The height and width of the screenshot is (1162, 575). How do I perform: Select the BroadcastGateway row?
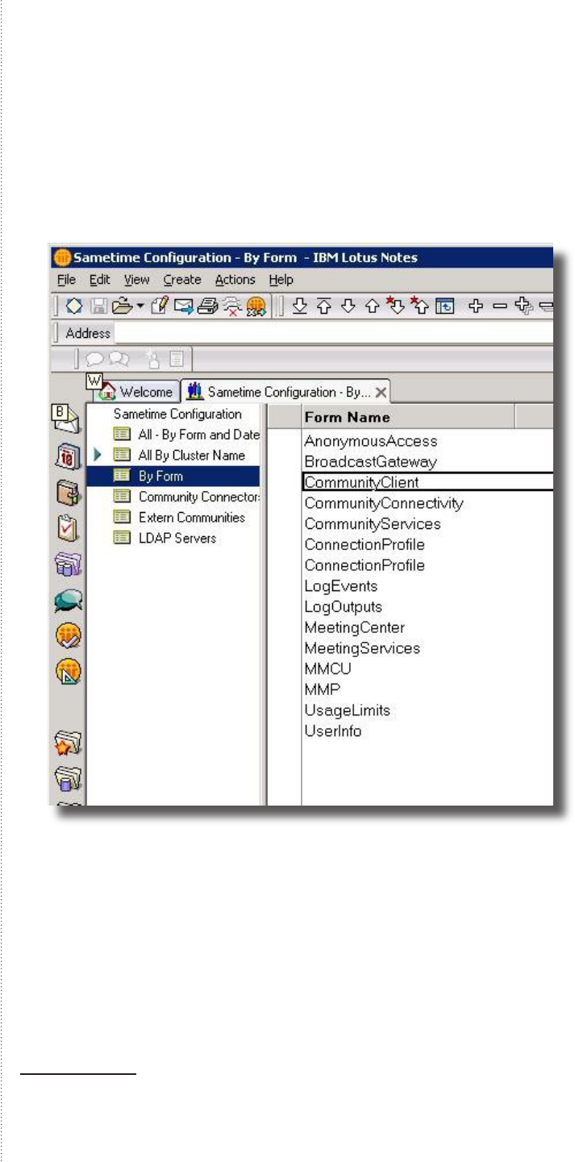point(427,462)
